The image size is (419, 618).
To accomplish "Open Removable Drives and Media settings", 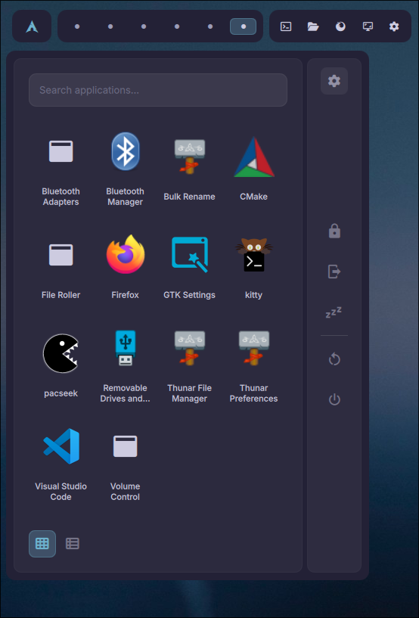I will click(x=125, y=367).
